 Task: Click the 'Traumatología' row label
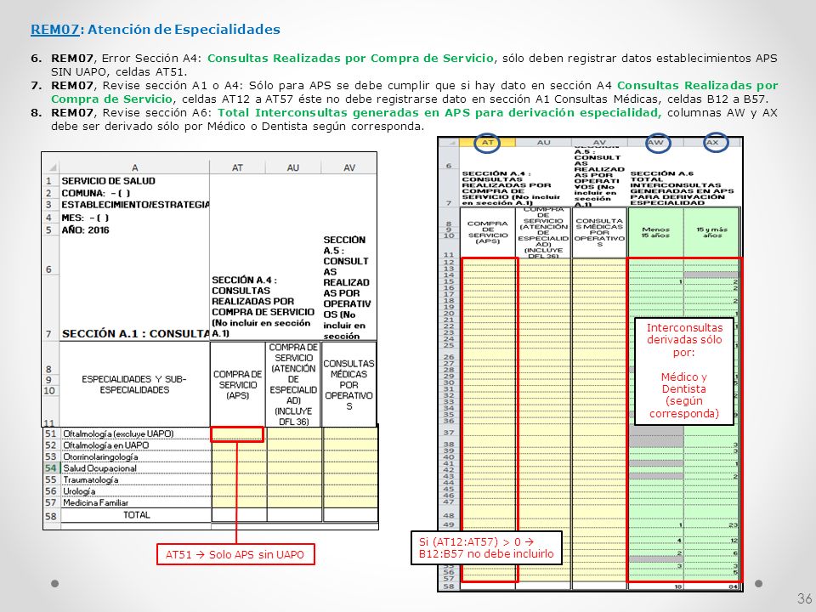click(91, 479)
